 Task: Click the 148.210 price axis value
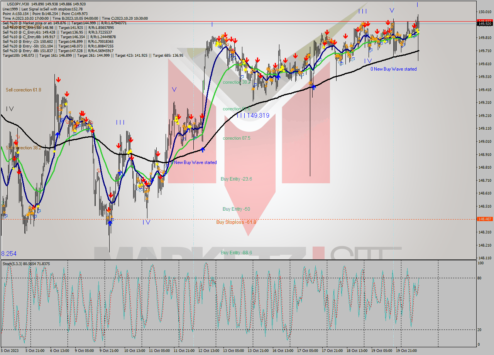pos(485,245)
